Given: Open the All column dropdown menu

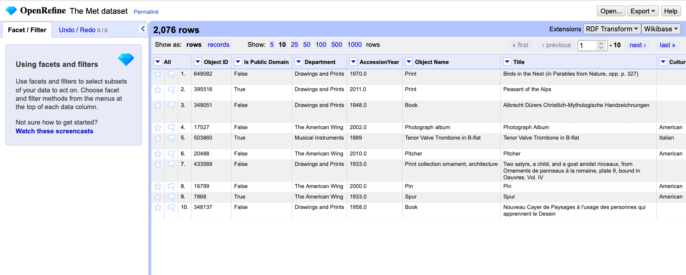Looking at the screenshot, I should point(158,62).
